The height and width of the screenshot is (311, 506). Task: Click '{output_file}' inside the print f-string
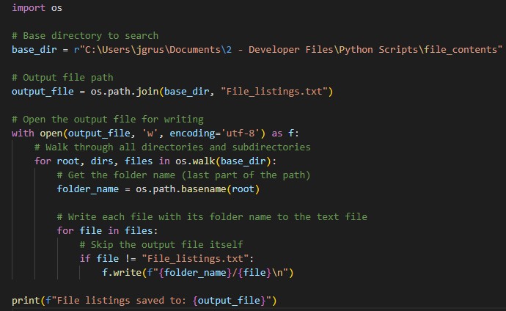click(x=229, y=301)
